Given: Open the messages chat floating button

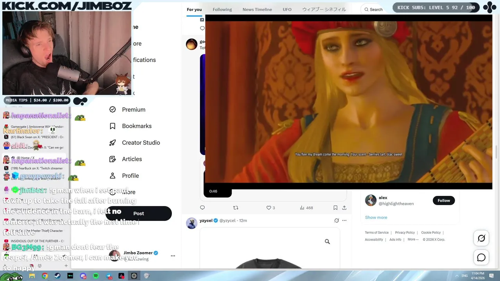Looking at the screenshot, I should pos(481,258).
